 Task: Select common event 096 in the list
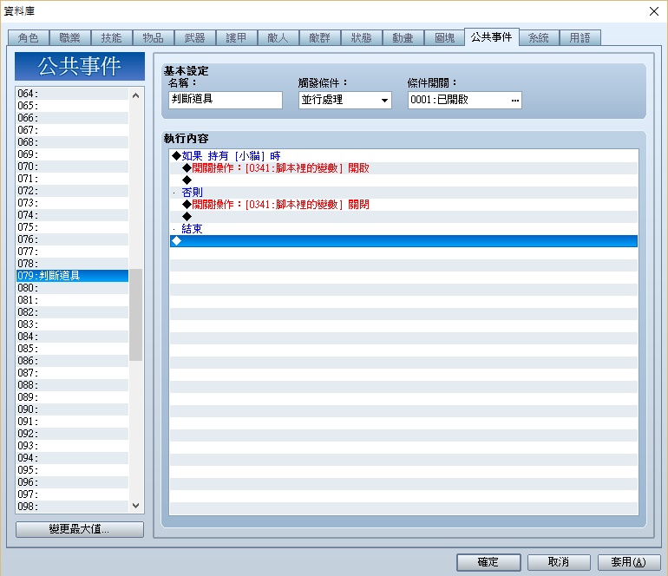pyautogui.click(x=72, y=481)
